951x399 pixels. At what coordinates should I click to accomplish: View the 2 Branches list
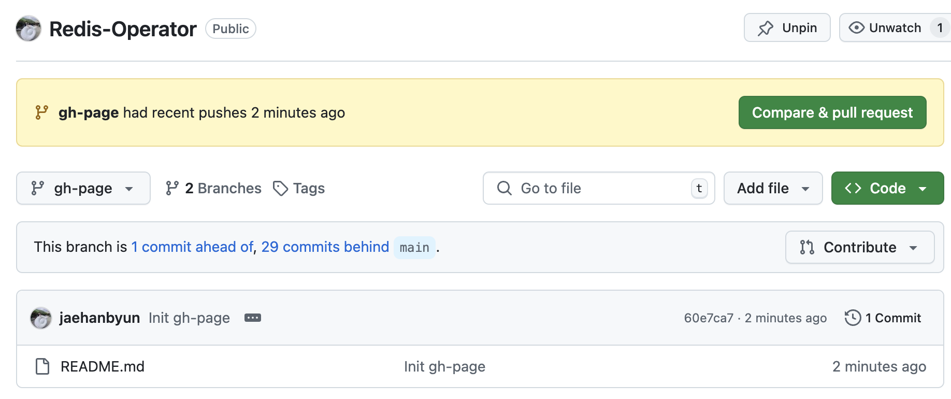click(213, 188)
